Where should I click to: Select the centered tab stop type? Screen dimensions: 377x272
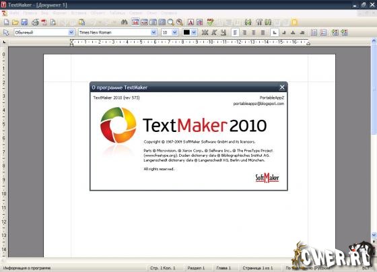[x=293, y=32]
